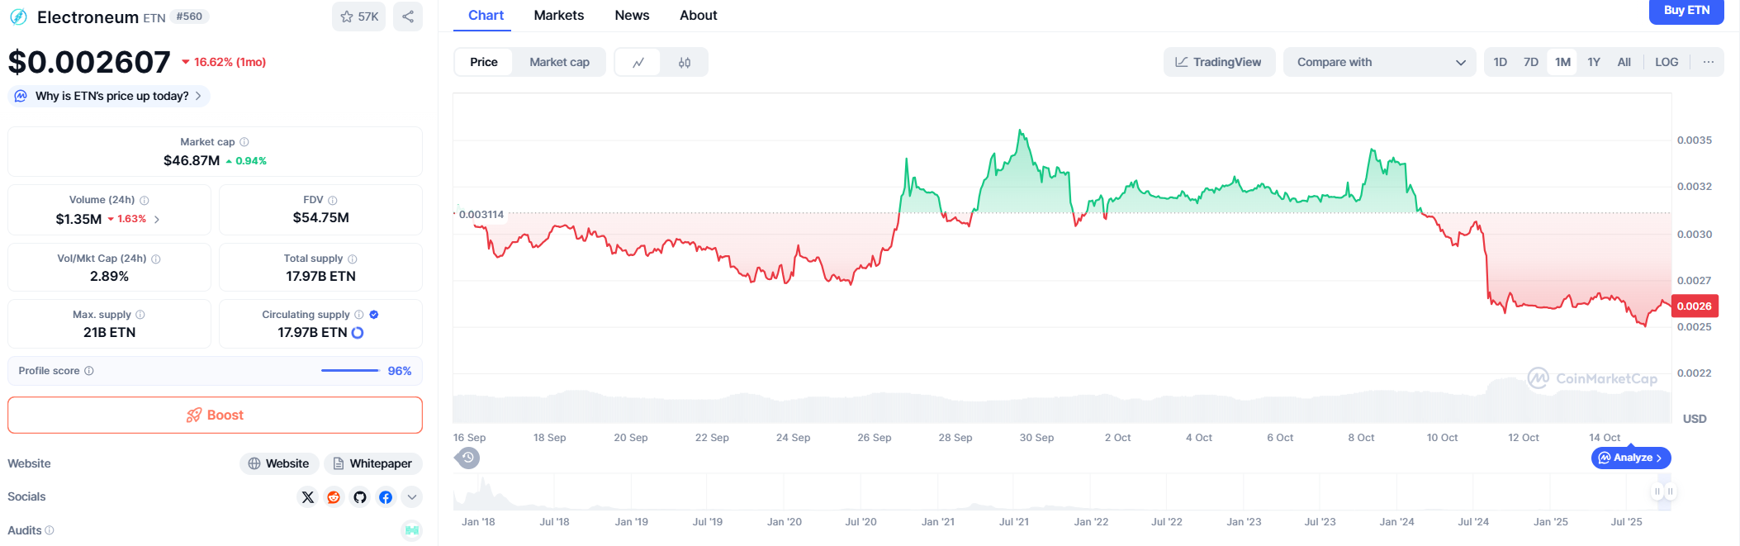Click the #560 rank badge
This screenshot has width=1740, height=546.
click(x=190, y=17)
